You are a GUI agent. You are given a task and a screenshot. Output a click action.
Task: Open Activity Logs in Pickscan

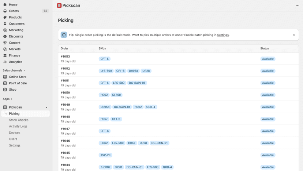click(x=18, y=126)
